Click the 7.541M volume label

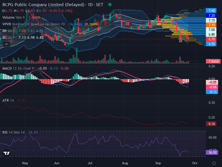(x=213, y=61)
